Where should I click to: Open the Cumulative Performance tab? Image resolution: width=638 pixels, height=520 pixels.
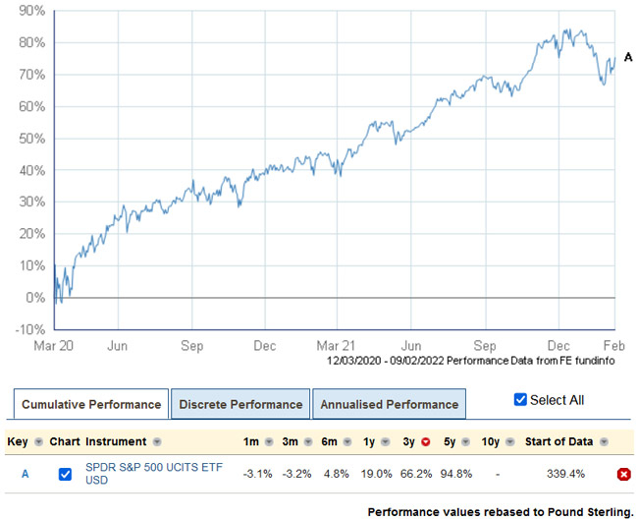(x=91, y=404)
